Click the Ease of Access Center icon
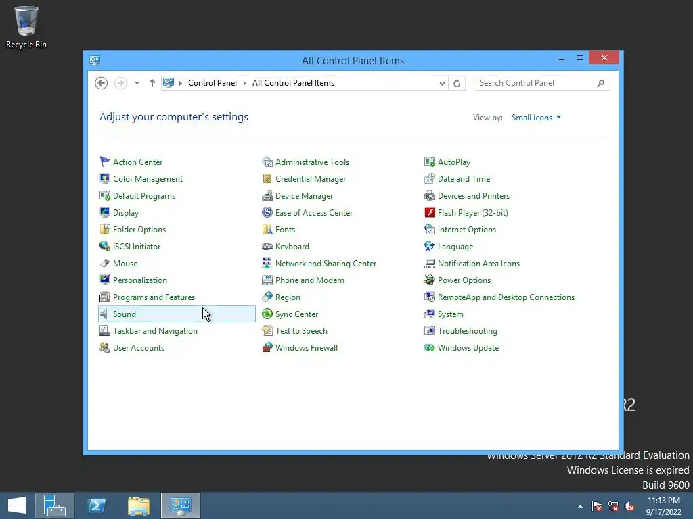The image size is (693, 519). point(267,212)
